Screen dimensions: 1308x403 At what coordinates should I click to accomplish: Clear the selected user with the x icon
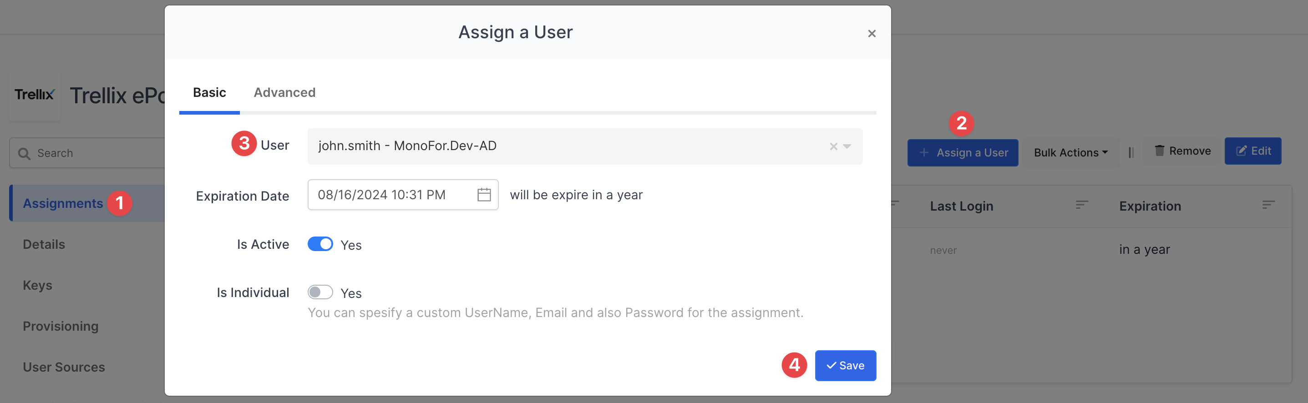(833, 146)
